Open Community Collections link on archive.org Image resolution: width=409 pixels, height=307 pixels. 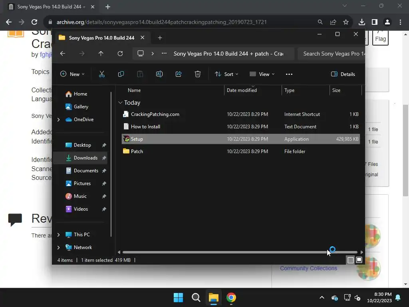pyautogui.click(x=309, y=268)
